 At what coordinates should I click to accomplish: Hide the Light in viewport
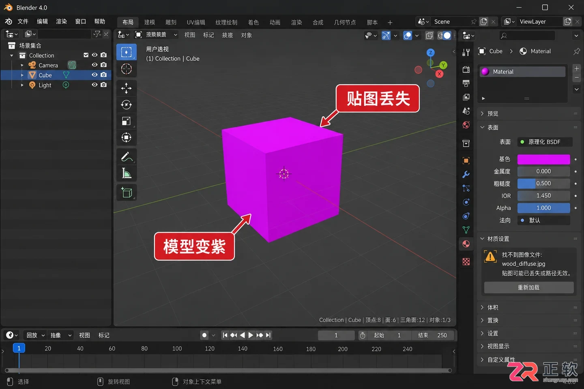point(94,85)
